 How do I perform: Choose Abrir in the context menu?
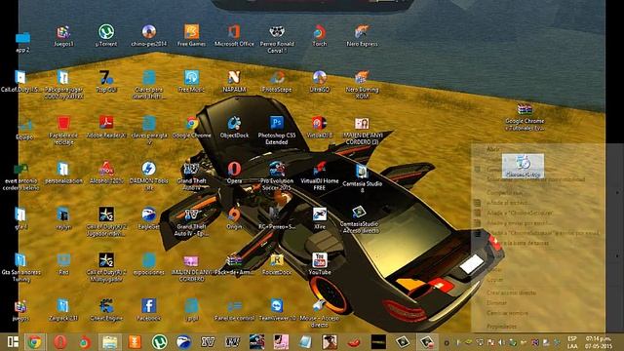click(x=492, y=149)
